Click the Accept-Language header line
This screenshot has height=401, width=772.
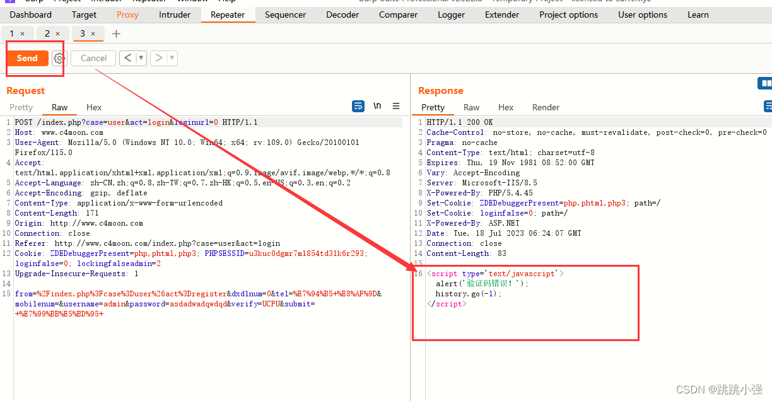click(x=183, y=183)
